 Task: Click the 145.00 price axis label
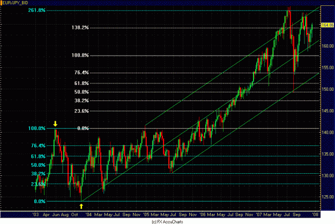[x=327, y=111]
